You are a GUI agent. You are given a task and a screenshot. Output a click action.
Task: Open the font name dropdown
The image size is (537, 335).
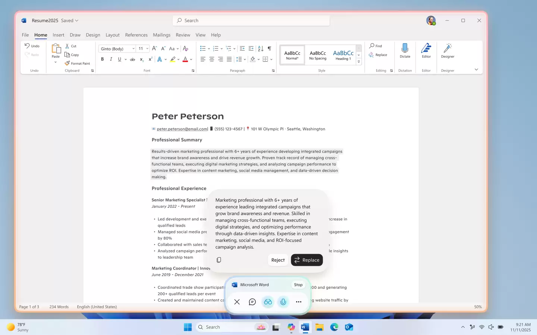click(134, 48)
